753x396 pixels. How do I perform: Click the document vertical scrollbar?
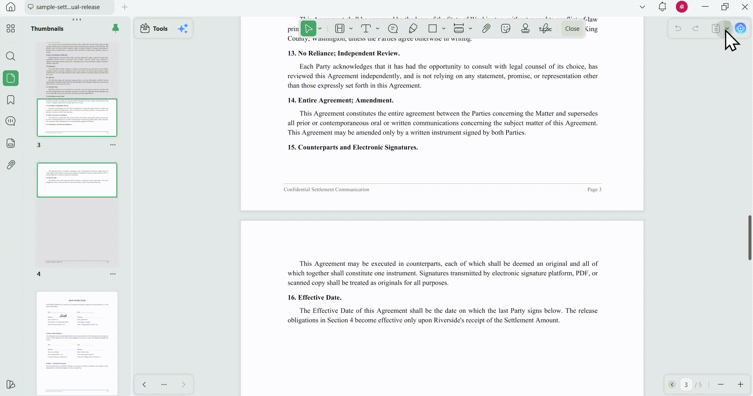click(x=749, y=237)
